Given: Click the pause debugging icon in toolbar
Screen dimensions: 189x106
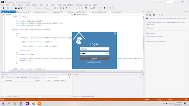Looking at the screenshot, I should point(61,8).
